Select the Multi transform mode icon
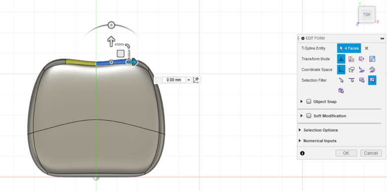Image resolution: width=387 pixels, height=191 pixels. coord(341,59)
